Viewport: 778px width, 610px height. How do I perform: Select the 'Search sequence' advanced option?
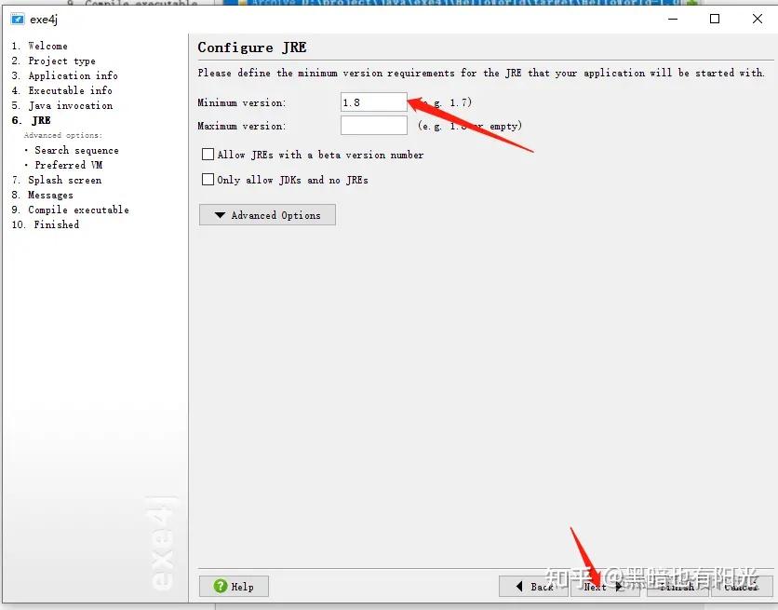[77, 150]
